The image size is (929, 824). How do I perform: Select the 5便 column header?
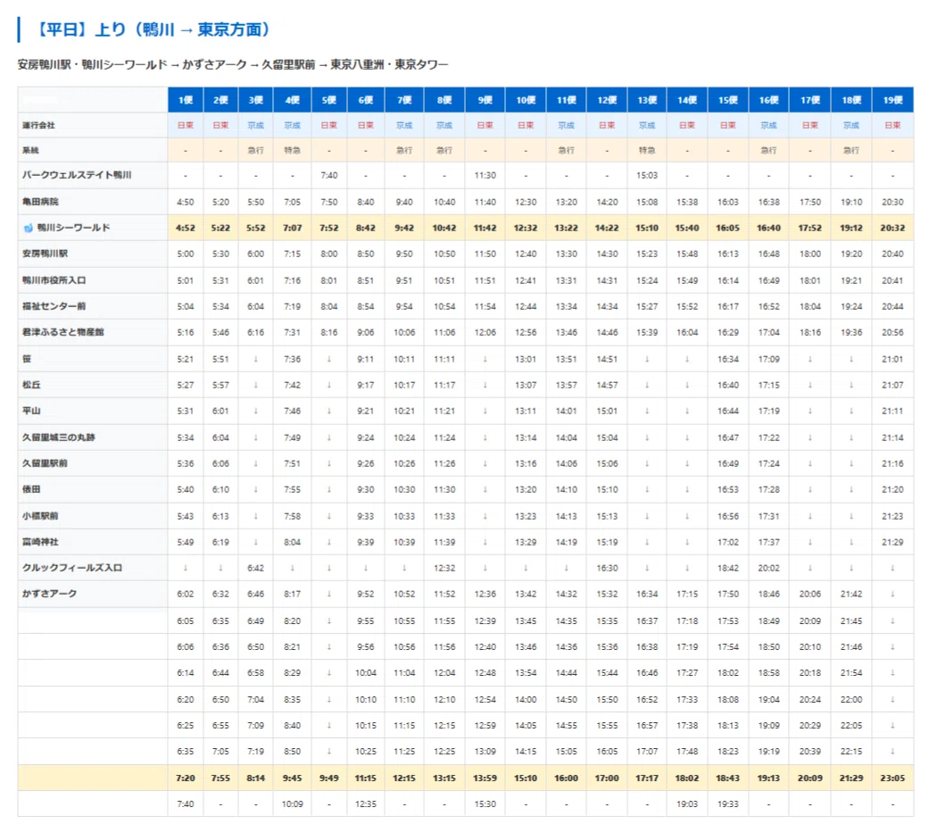coord(328,100)
